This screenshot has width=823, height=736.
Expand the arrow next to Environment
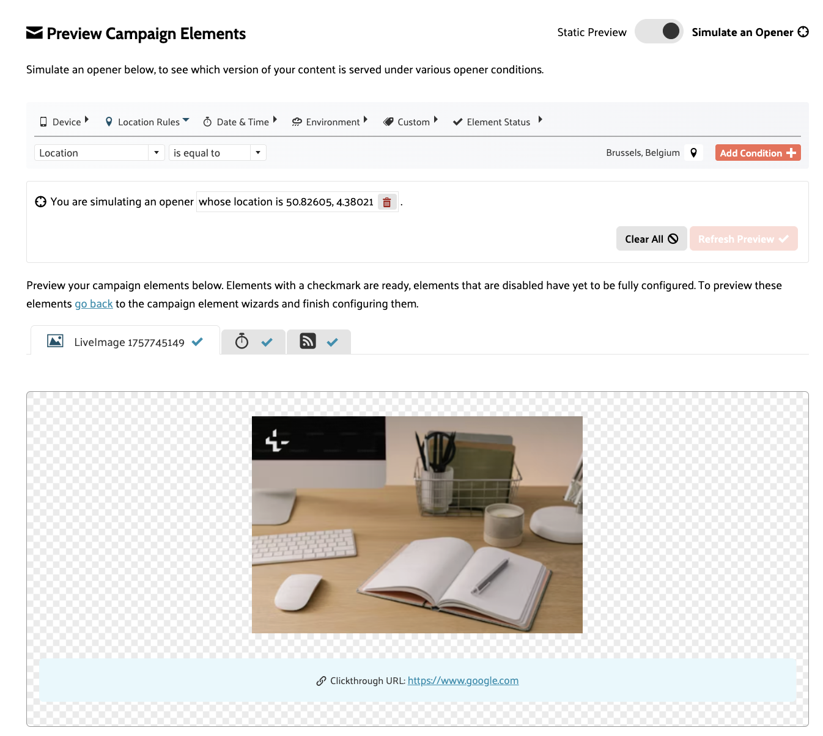pyautogui.click(x=366, y=120)
